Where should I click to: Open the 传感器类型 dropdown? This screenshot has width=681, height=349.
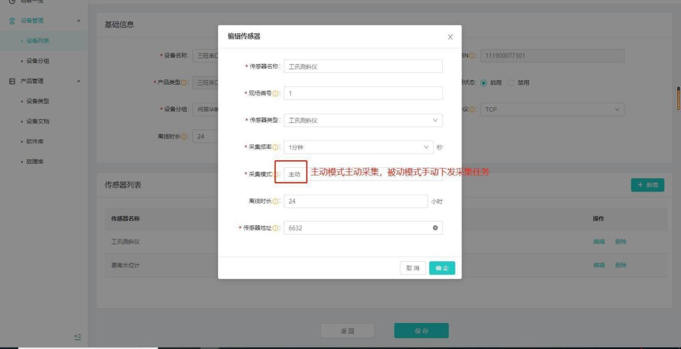point(362,120)
